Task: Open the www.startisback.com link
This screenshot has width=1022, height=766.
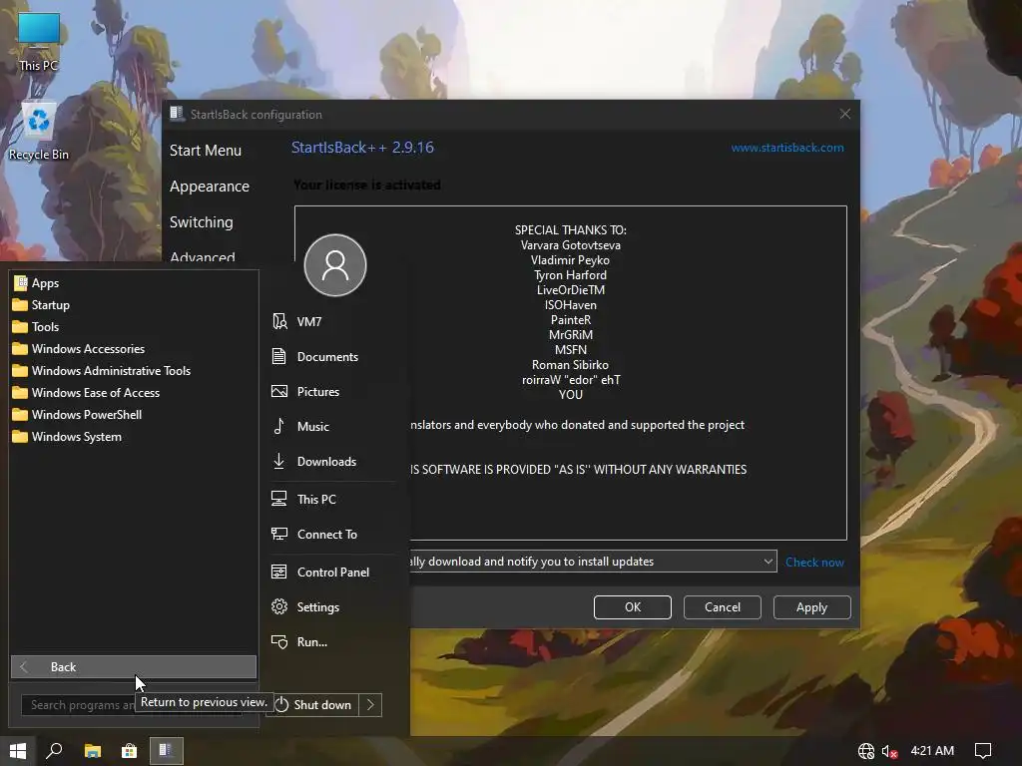Action: point(787,148)
